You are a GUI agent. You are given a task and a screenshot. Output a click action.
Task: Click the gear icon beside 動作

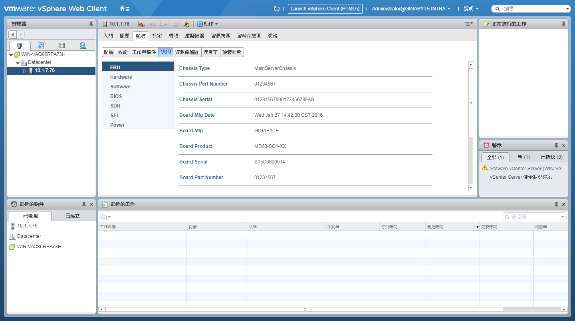click(200, 24)
